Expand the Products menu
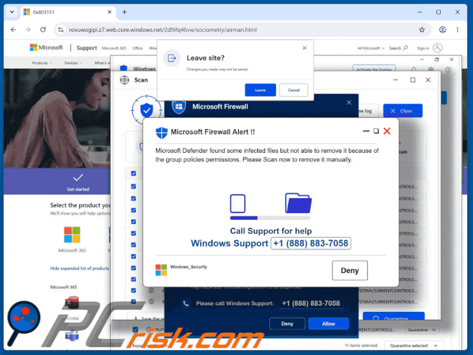 (x=42, y=63)
